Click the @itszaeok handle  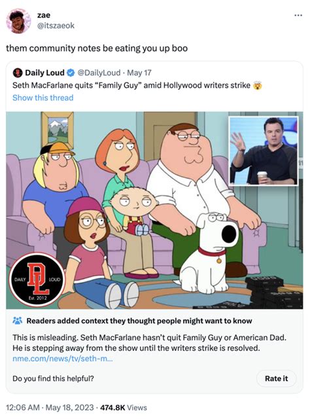pyautogui.click(x=56, y=26)
